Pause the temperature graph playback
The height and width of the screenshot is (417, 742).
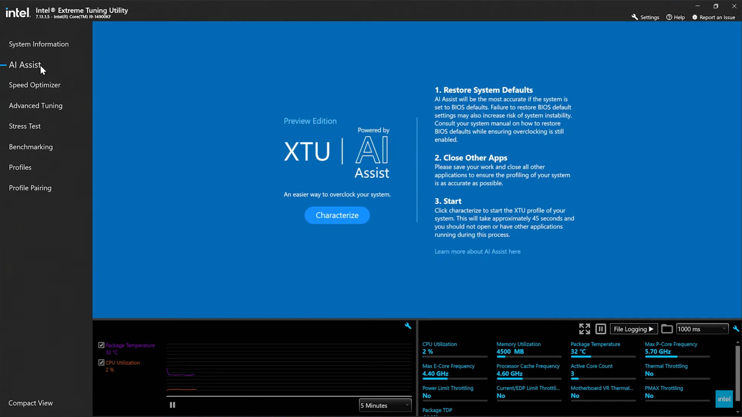click(x=172, y=405)
